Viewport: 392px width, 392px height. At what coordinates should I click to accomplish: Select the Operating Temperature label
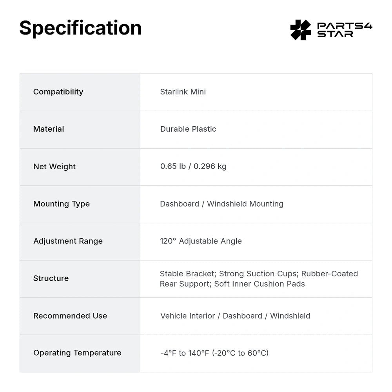(x=77, y=353)
